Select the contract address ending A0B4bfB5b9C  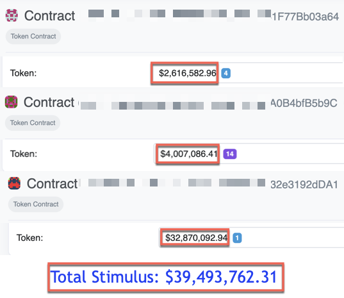208,103
